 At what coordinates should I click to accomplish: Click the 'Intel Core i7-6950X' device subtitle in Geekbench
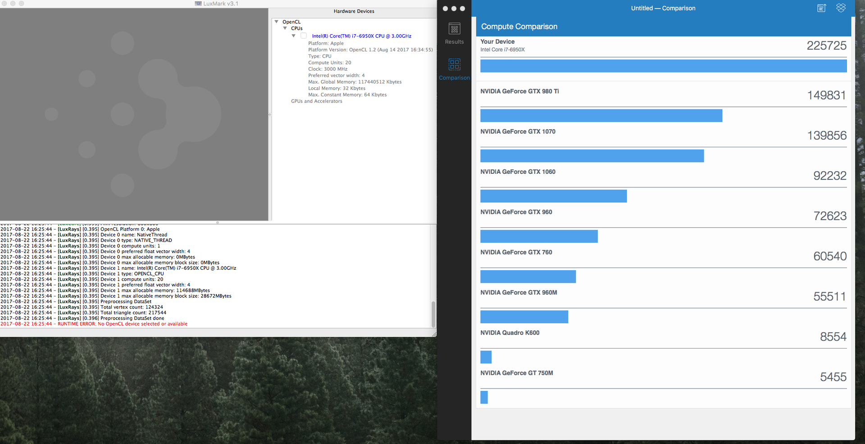tap(502, 50)
